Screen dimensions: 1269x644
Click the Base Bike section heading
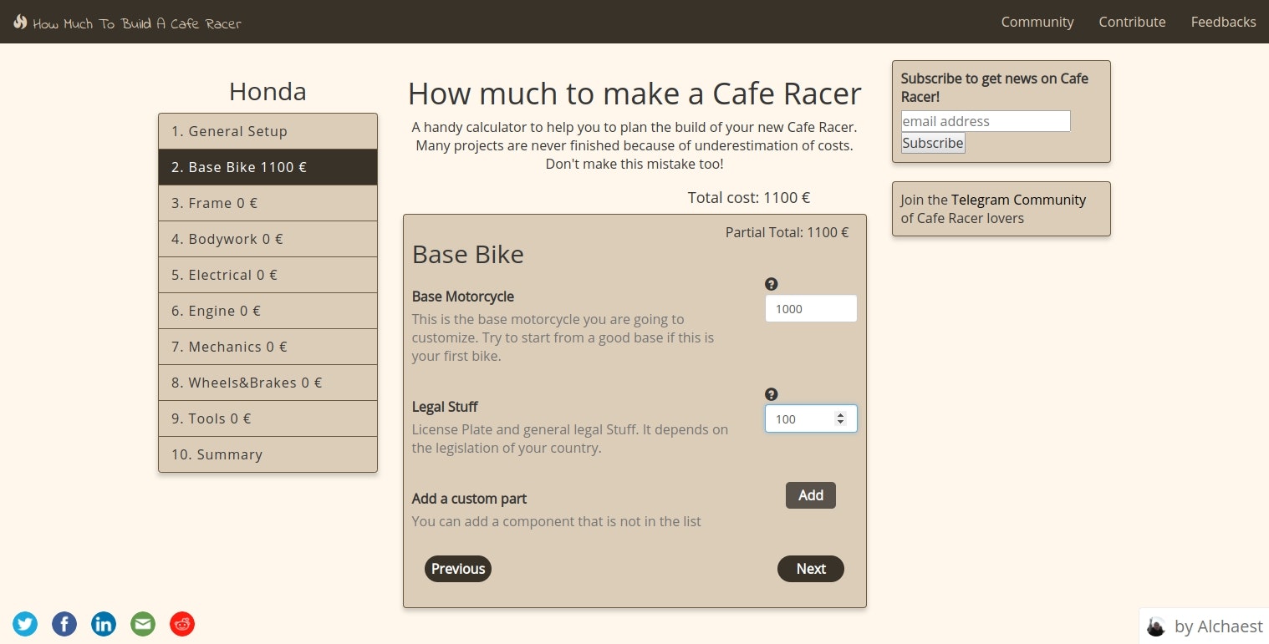pyautogui.click(x=468, y=254)
